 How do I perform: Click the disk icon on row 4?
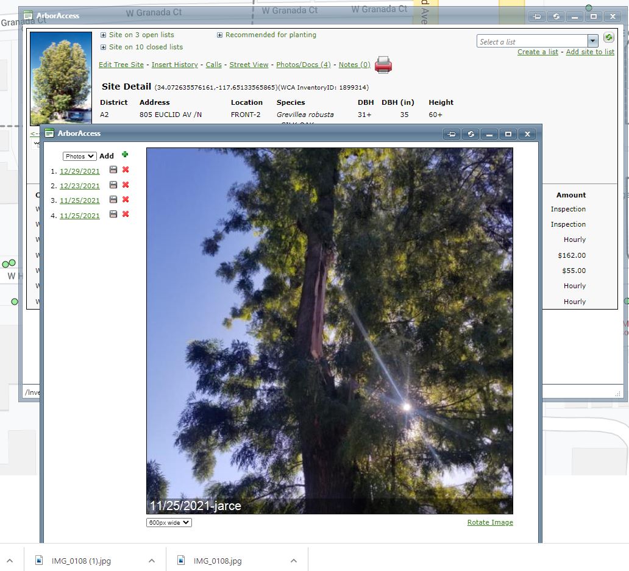[x=113, y=214]
